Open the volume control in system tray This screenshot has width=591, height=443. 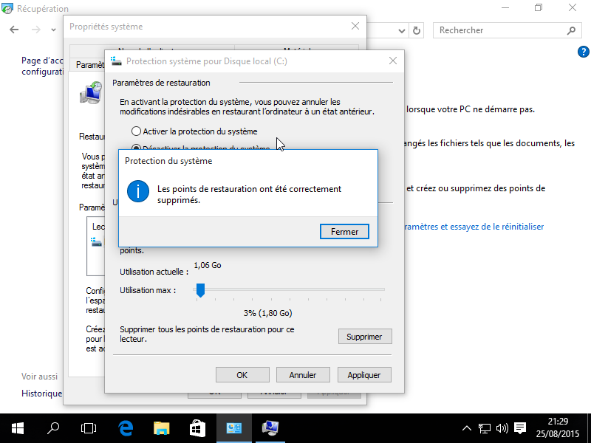(x=502, y=427)
